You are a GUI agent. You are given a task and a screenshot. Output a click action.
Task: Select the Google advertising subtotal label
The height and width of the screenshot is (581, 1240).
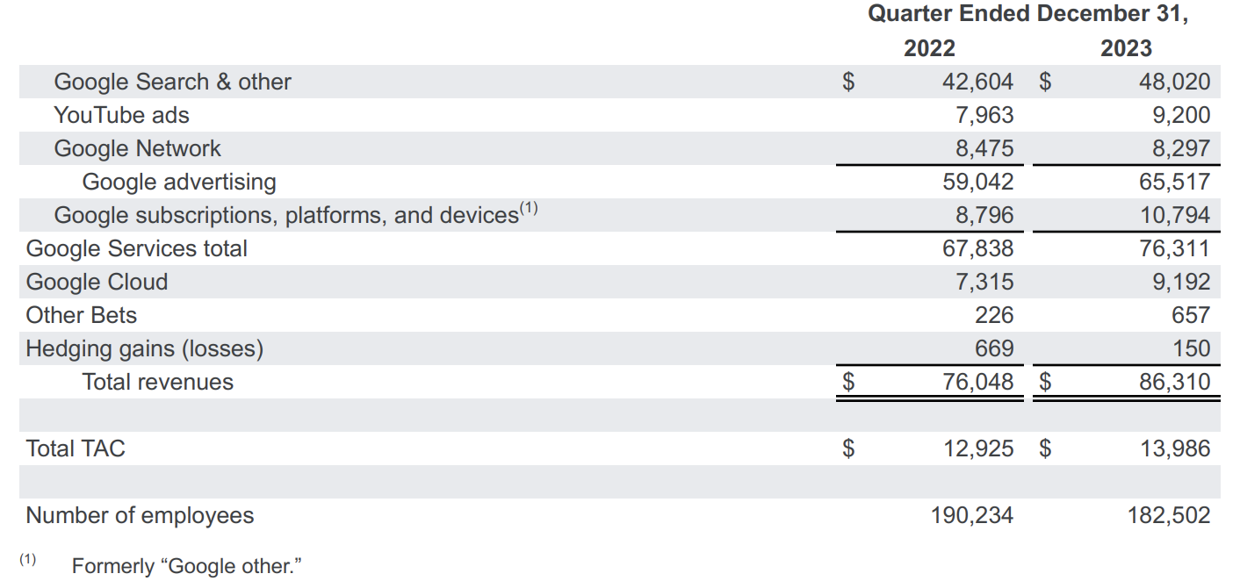(179, 182)
